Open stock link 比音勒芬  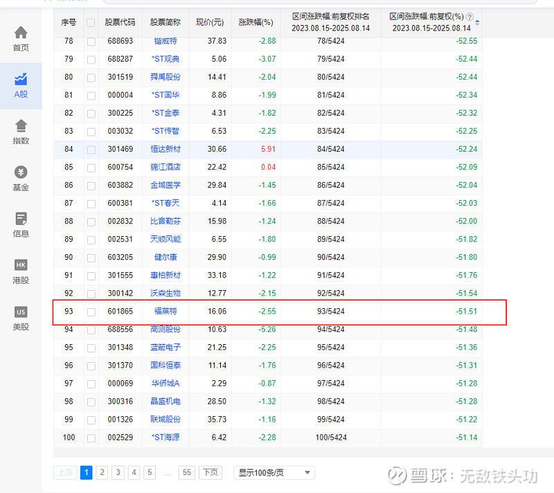(166, 221)
